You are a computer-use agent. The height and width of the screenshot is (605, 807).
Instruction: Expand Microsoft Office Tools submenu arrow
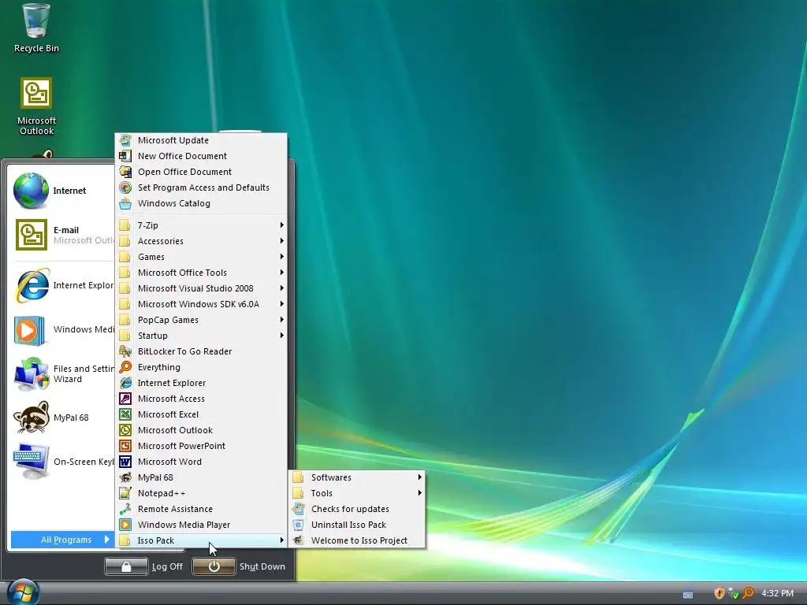click(x=281, y=272)
